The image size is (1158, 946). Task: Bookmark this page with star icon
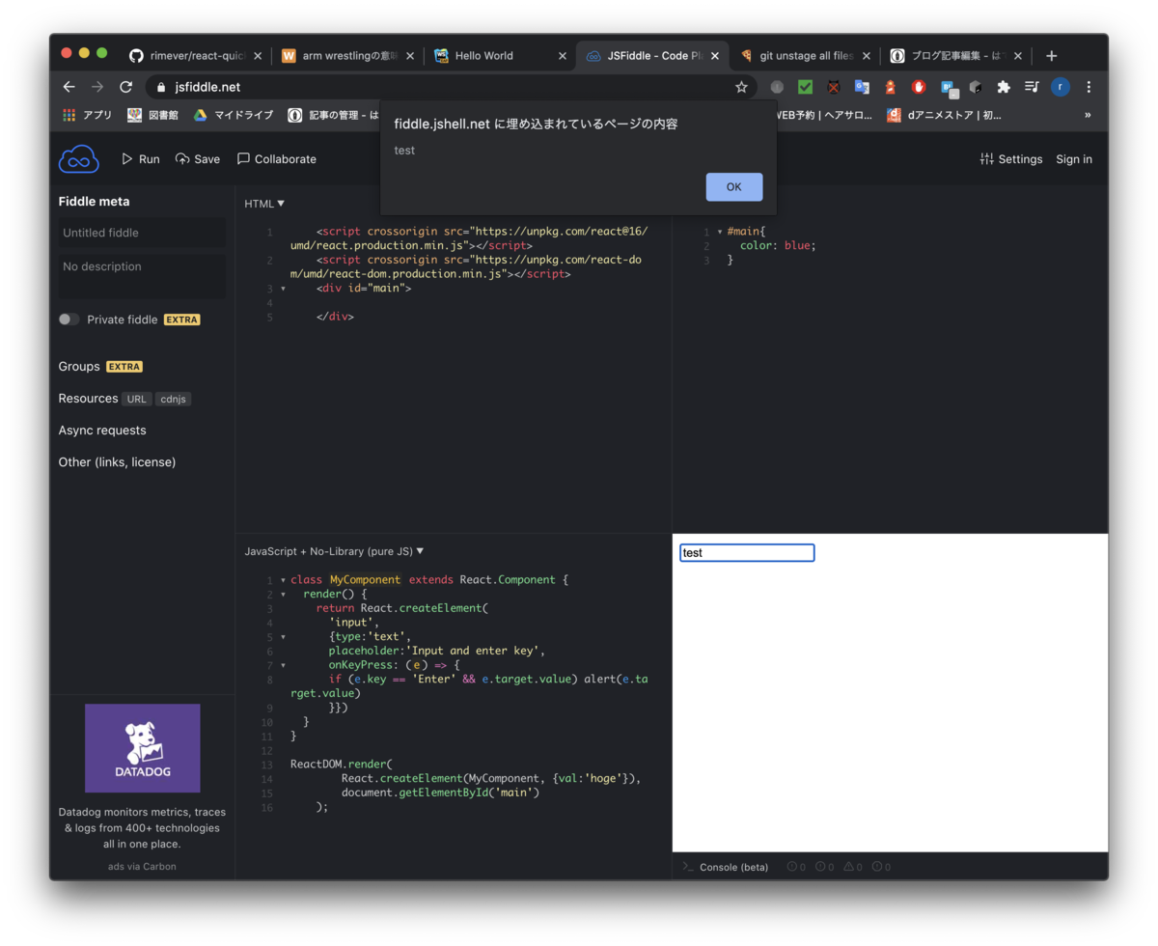(x=741, y=87)
